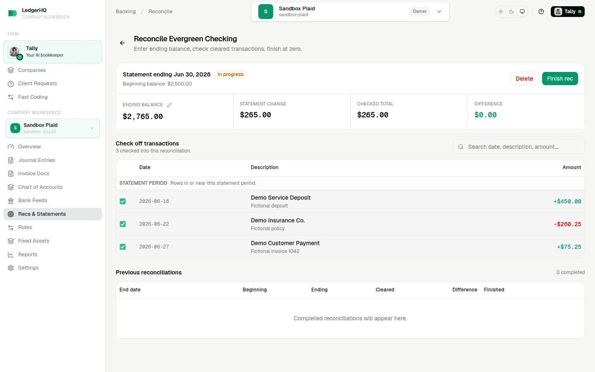Edit ending balance with the pencil icon
Screen dimensions: 595x372
[x=169, y=105]
